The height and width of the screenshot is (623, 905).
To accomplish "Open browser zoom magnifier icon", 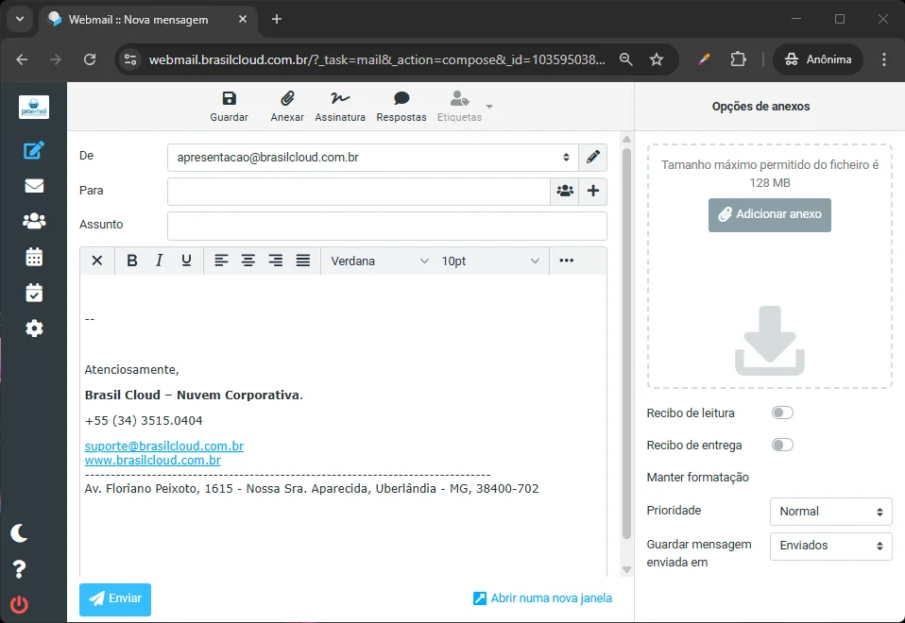I will pos(625,59).
